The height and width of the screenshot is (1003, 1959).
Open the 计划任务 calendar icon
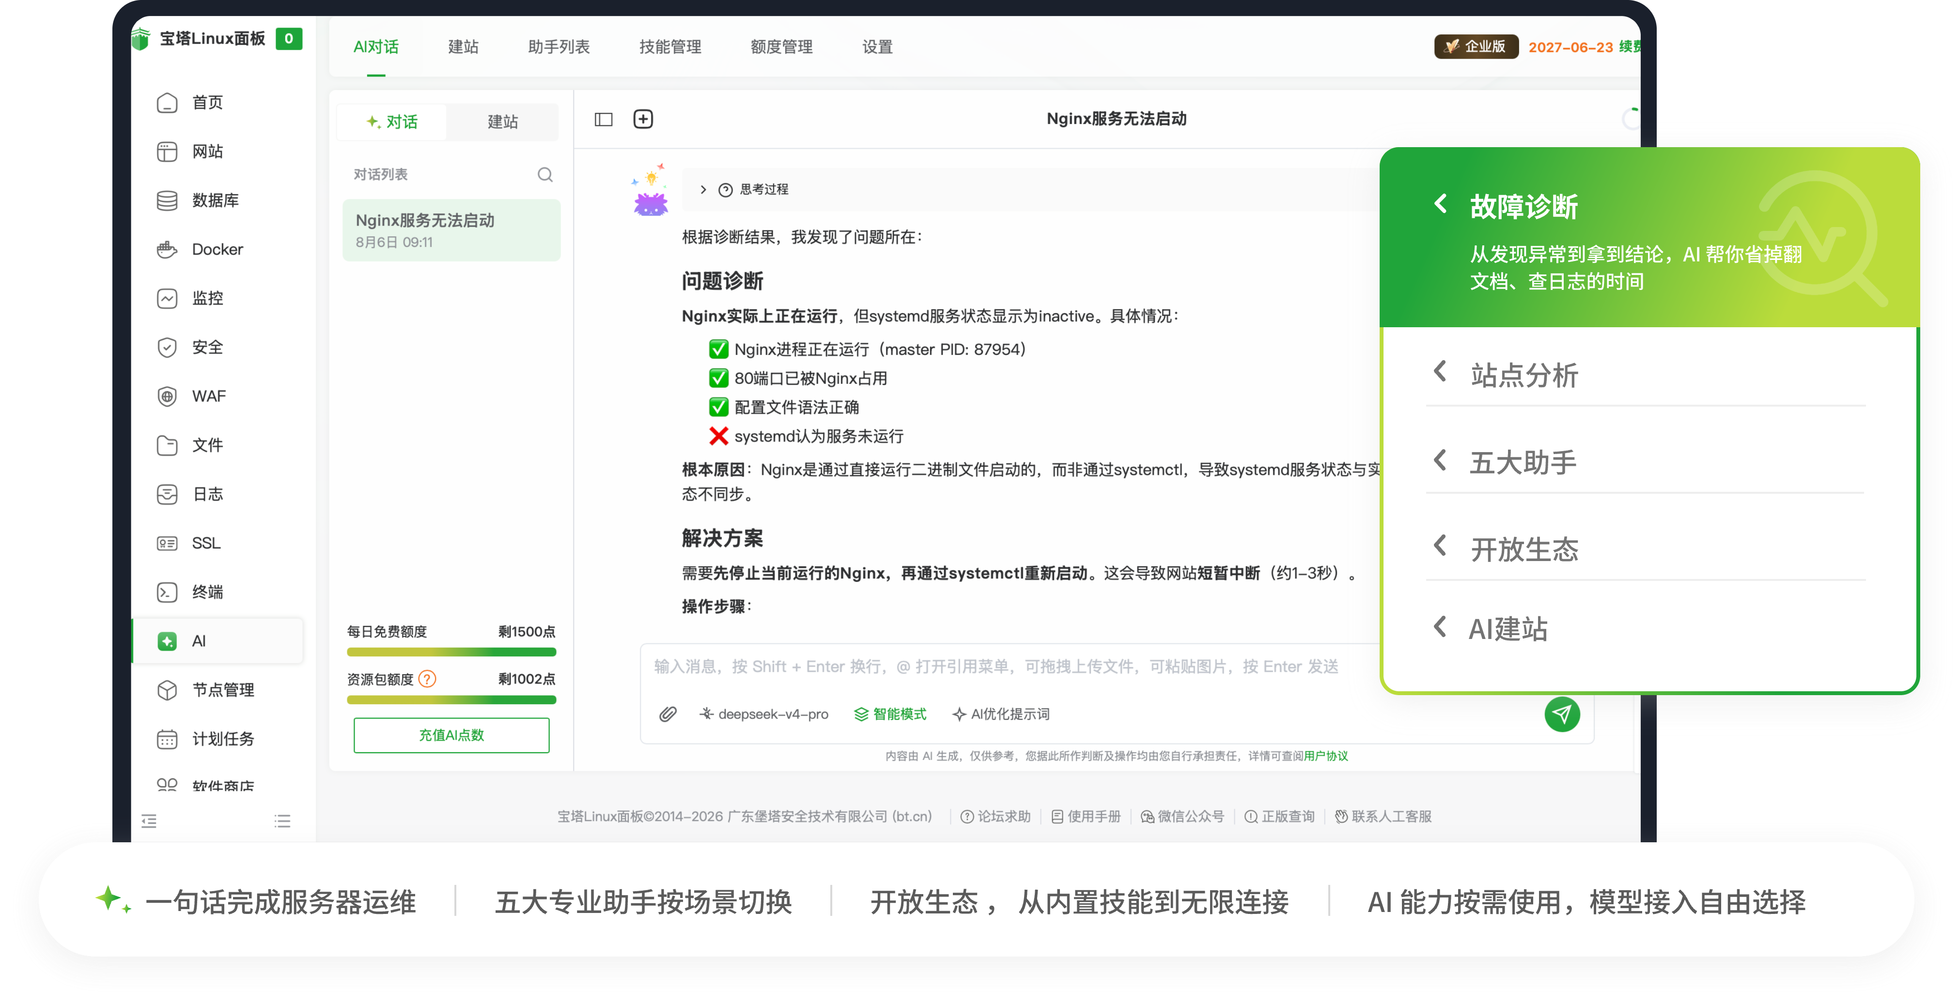tap(167, 739)
